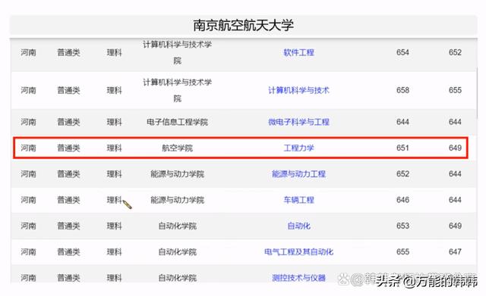This screenshot has width=486, height=296.
Task: Click the score 658 in 计算机科学与技术 row
Action: coord(402,90)
